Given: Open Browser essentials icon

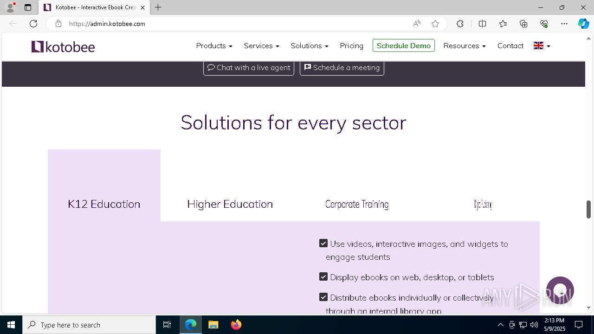Looking at the screenshot, I should tap(544, 24).
